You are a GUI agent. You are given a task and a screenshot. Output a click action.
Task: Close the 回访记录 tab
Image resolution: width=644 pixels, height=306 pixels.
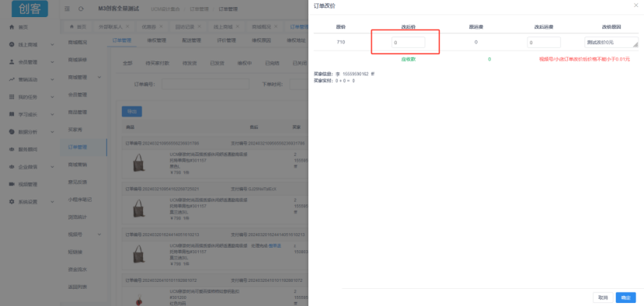point(199,26)
